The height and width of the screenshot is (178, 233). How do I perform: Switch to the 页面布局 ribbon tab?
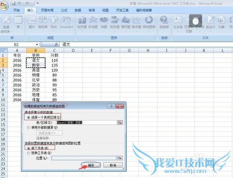(x=47, y=10)
